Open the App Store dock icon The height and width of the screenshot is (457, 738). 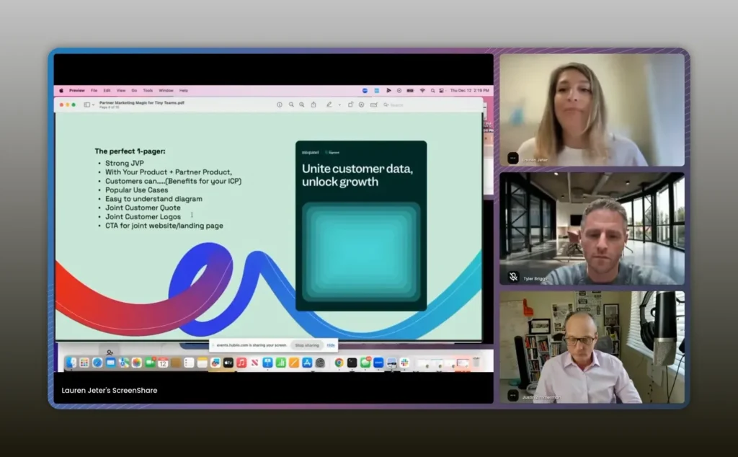[306, 363]
